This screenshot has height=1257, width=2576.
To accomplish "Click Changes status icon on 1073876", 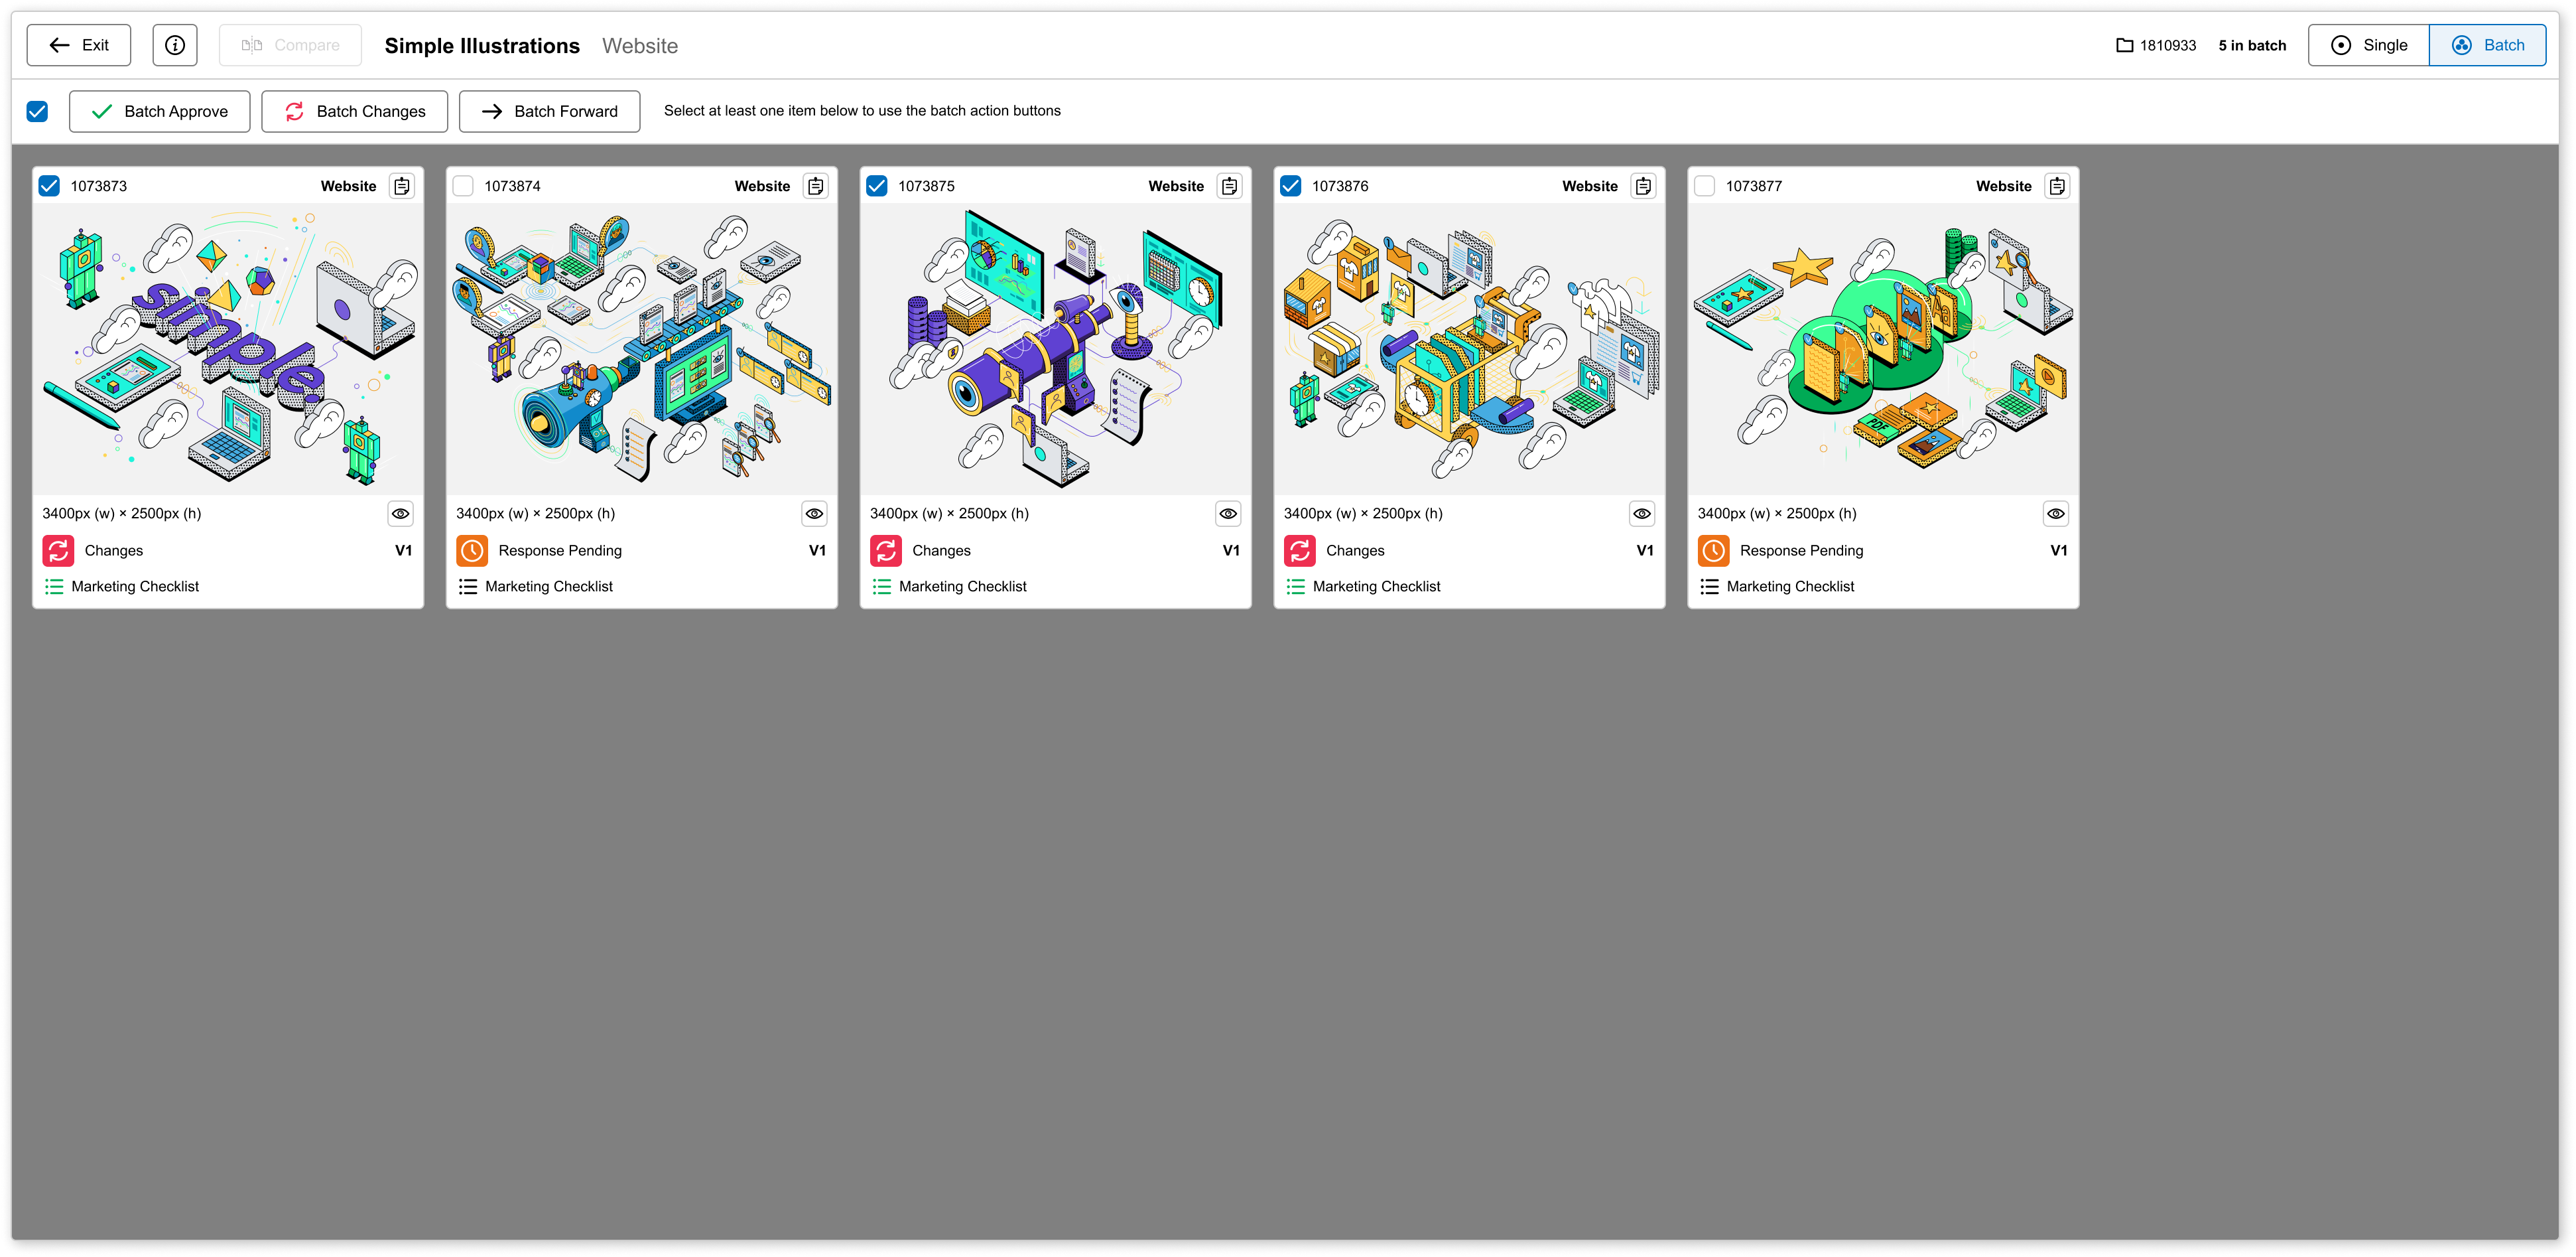I will pyautogui.click(x=1299, y=550).
